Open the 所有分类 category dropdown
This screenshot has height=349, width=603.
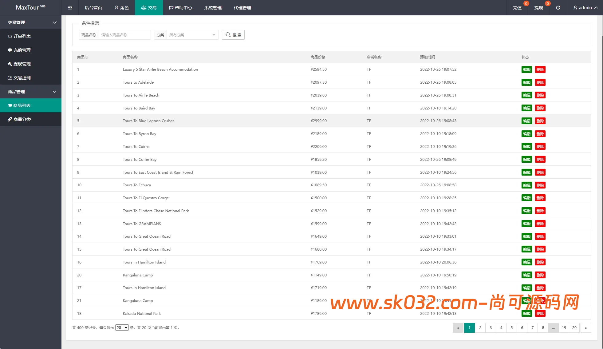(192, 35)
